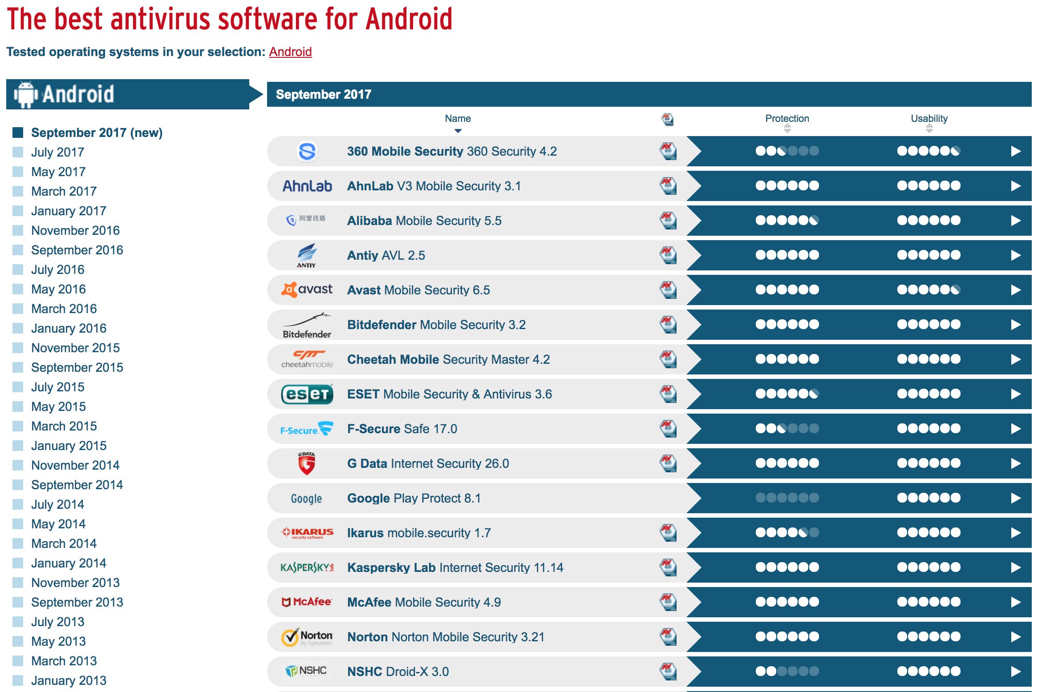Click the Google logo in list

tap(306, 499)
